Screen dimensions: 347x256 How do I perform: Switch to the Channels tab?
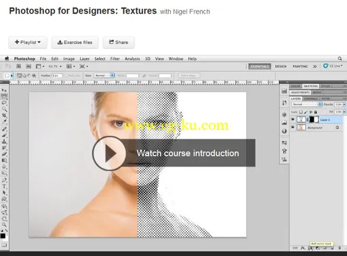click(310, 99)
